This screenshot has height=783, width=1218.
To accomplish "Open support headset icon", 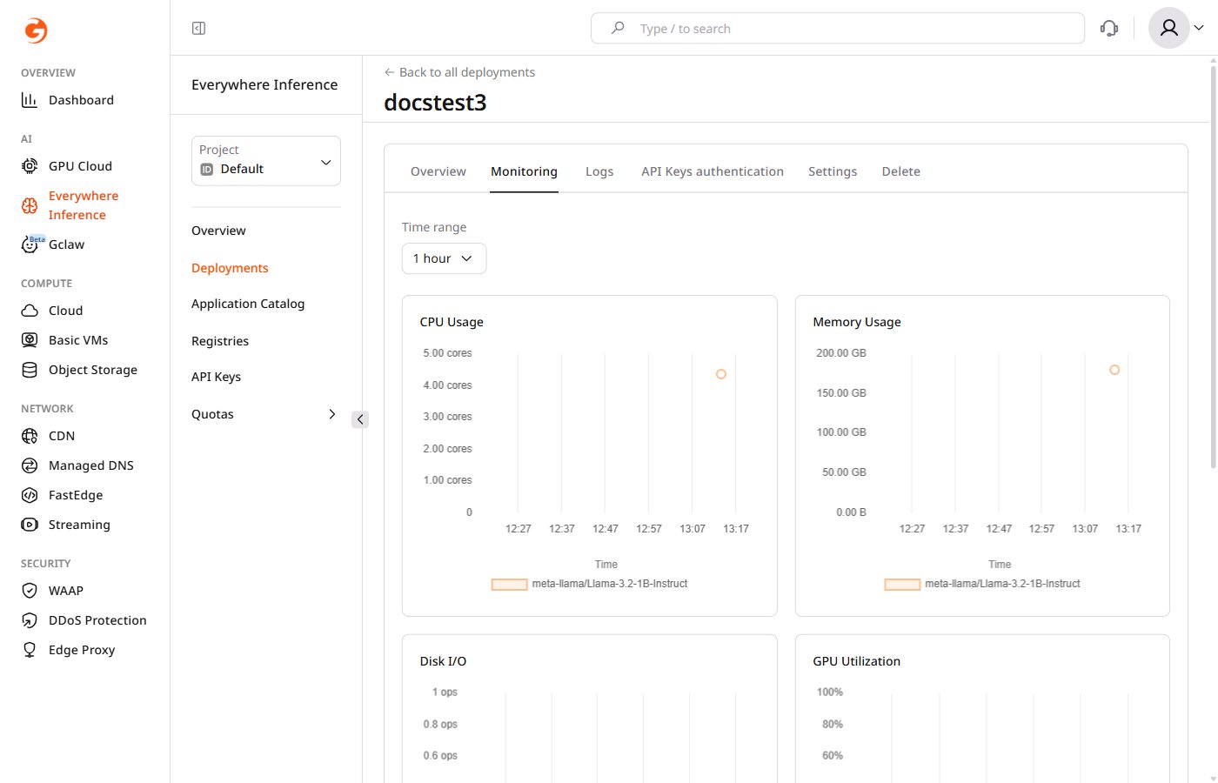I will click(1109, 29).
